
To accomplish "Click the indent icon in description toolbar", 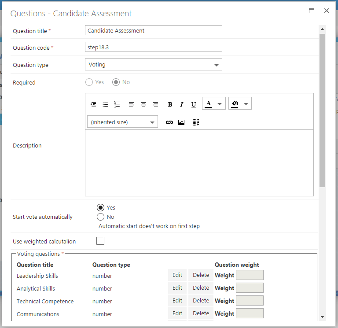I will (x=93, y=105).
